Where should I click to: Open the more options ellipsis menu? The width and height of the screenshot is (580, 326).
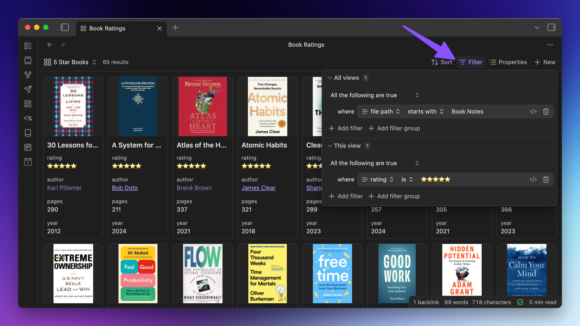550,45
